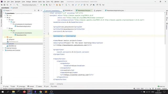Open Git Show History clock icon
Image resolution: width=168 pixels, height=94 pixels.
click(x=85, y=5)
